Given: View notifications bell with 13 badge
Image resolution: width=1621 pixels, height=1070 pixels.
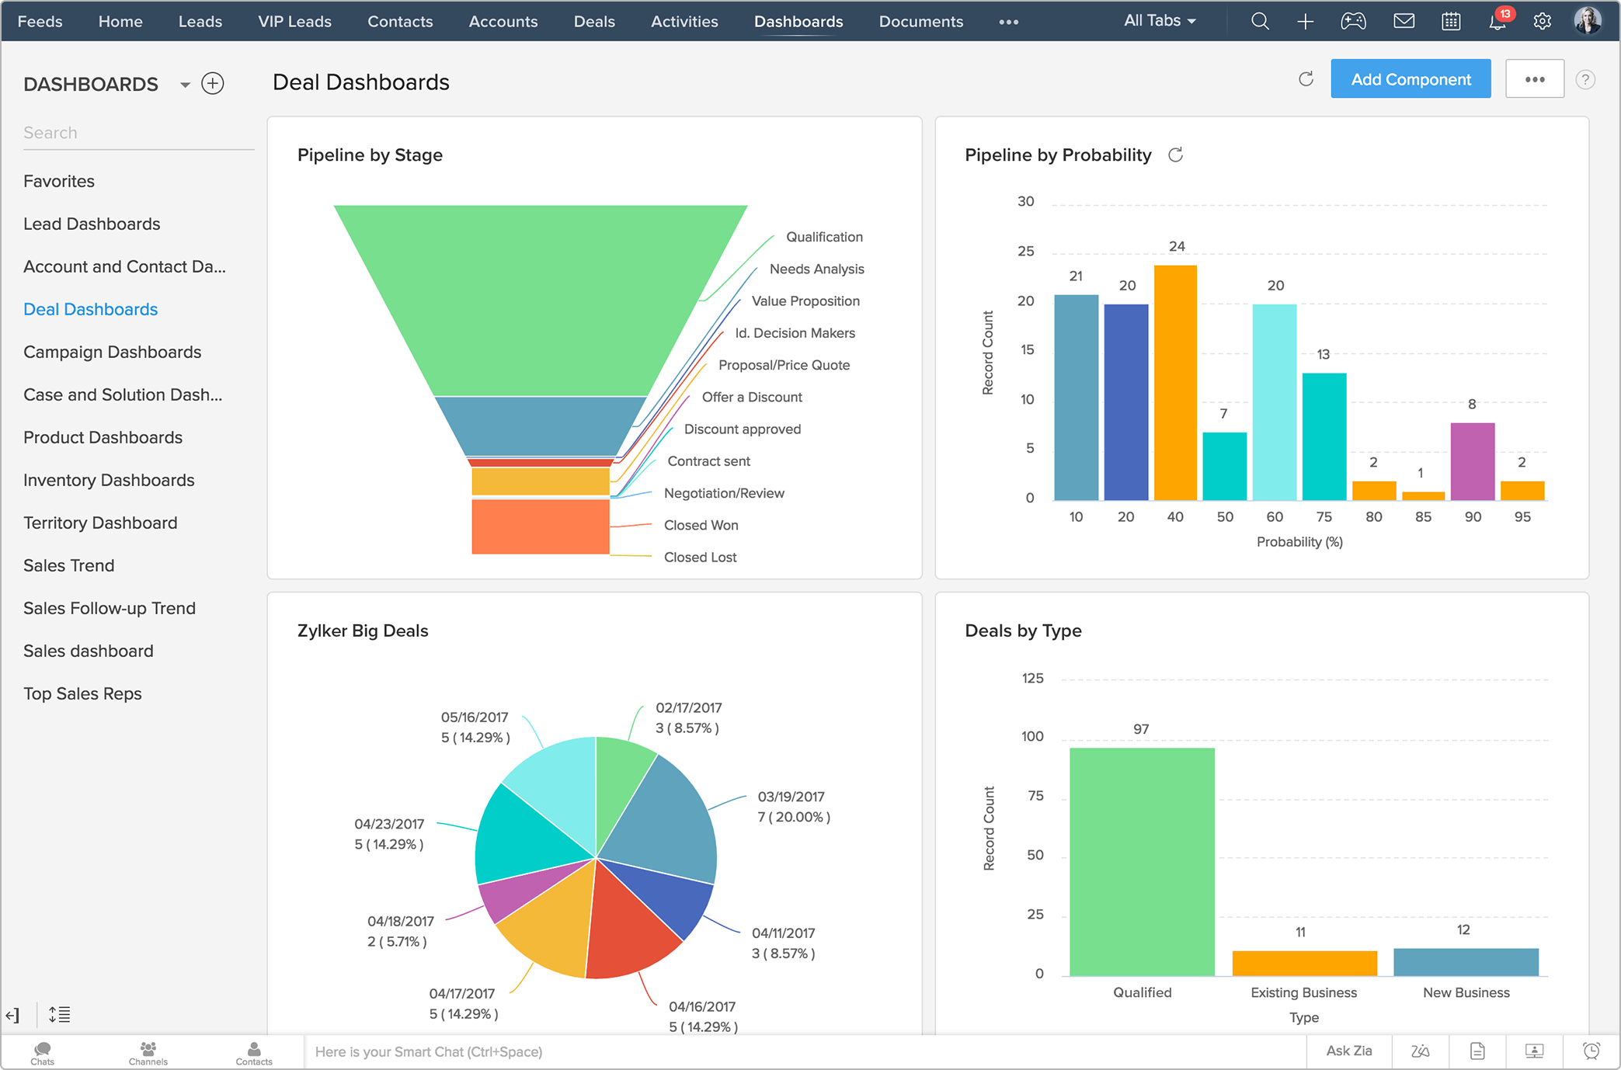Looking at the screenshot, I should pyautogui.click(x=1497, y=22).
